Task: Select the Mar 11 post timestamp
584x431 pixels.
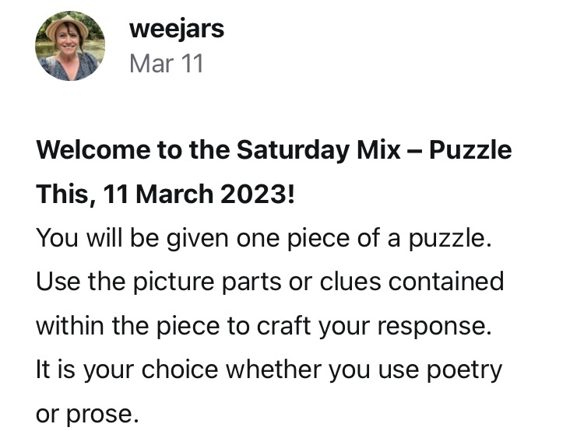Action: tap(166, 64)
